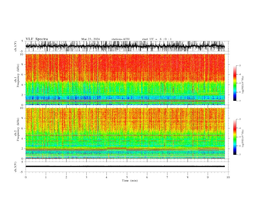Screen dimensions: 257x199
Task: Click the "Time (min)" axis label
Action: 130,180
